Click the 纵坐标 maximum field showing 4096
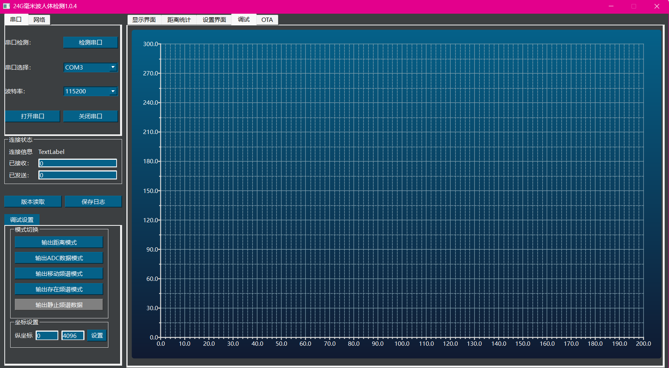The height and width of the screenshot is (368, 669). pyautogui.click(x=73, y=336)
